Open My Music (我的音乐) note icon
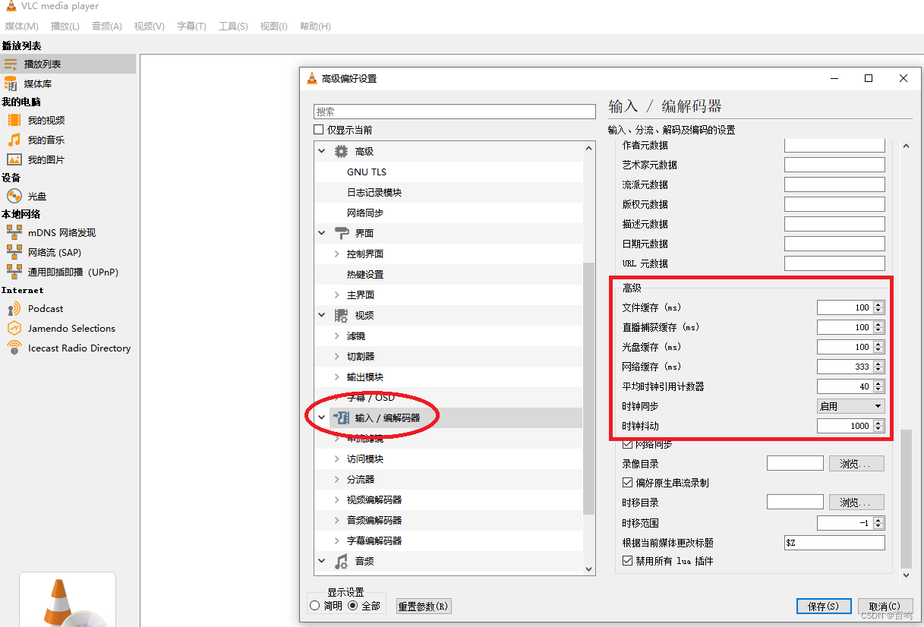 pyautogui.click(x=14, y=140)
